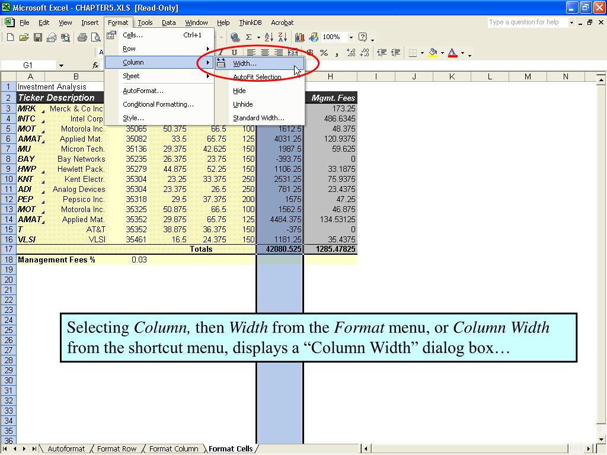The width and height of the screenshot is (607, 455).
Task: Open Print Preview from the toolbar
Action: [x=95, y=37]
